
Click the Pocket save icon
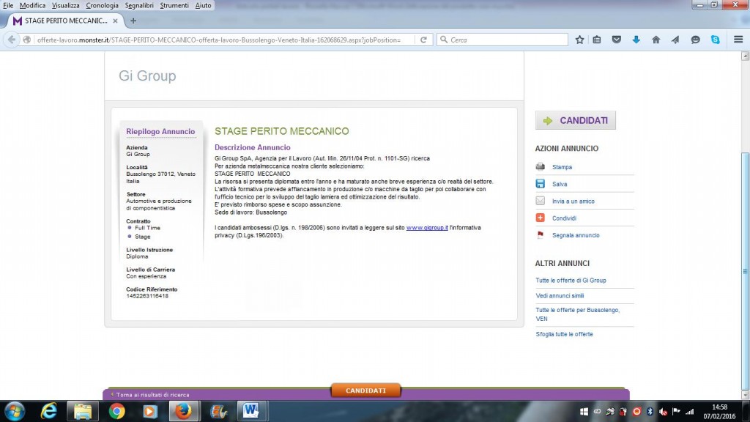click(617, 40)
